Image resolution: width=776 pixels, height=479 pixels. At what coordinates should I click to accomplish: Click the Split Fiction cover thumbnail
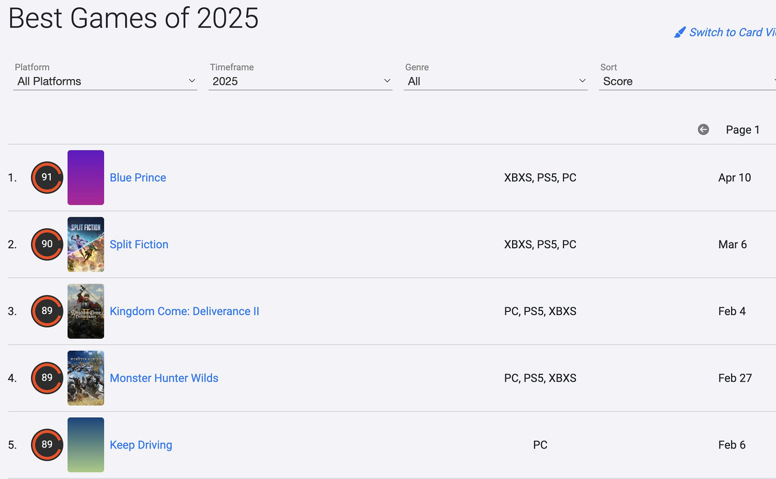[x=86, y=244]
